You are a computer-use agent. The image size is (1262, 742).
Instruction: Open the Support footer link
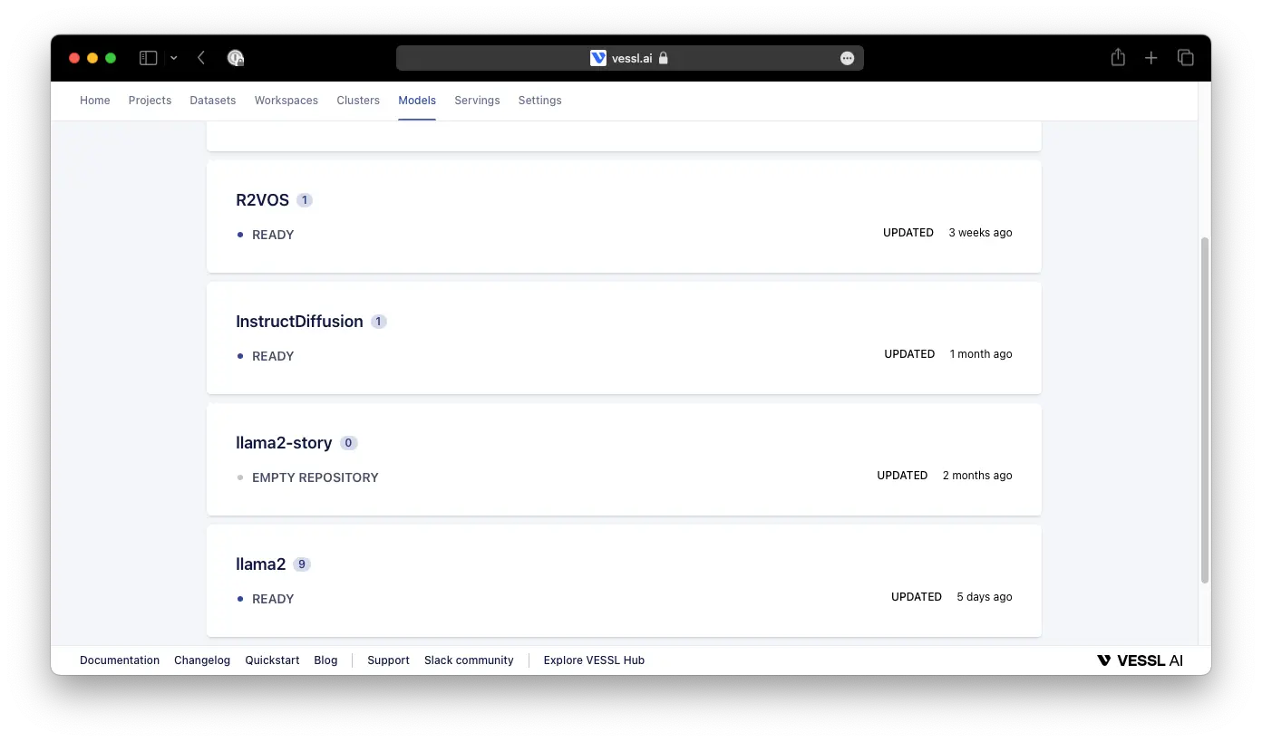[388, 660]
